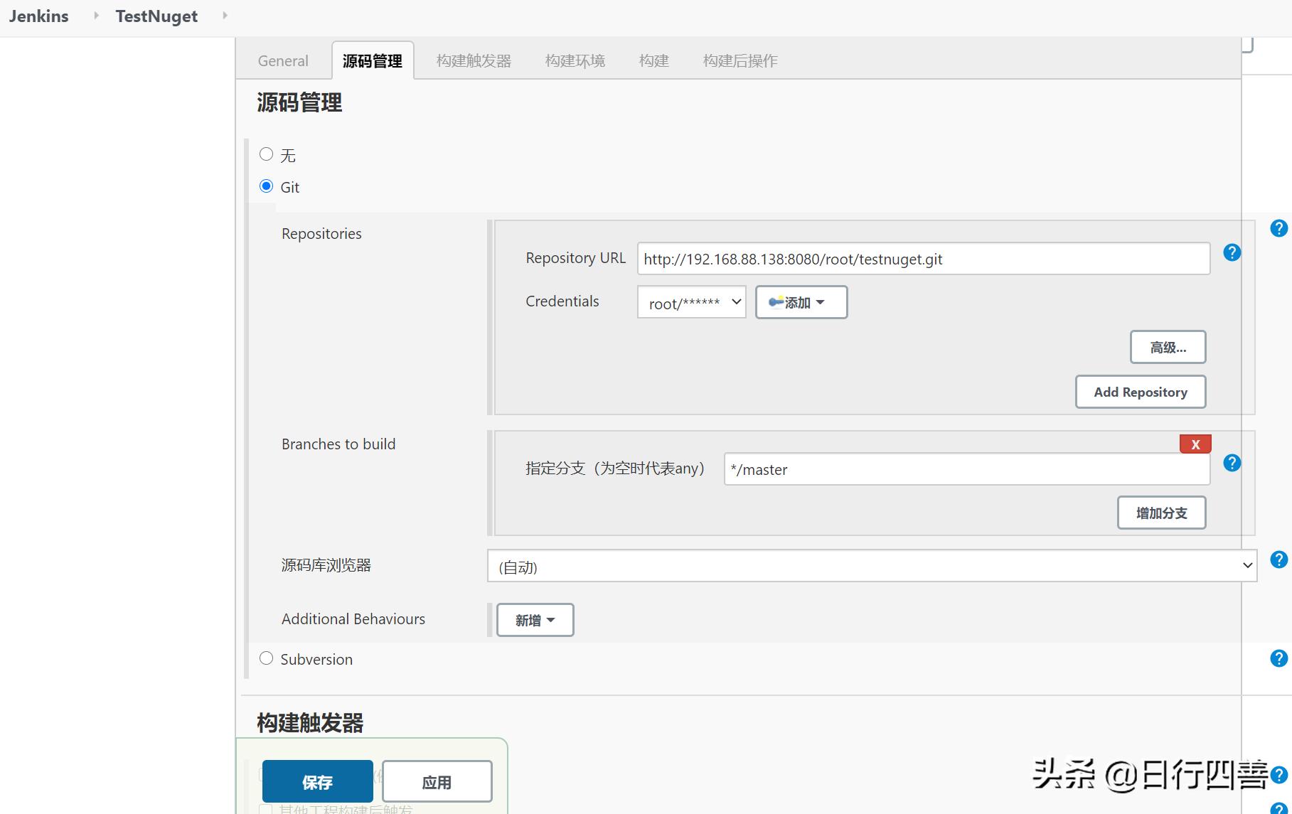Open Repository URL help question mark

(1232, 252)
